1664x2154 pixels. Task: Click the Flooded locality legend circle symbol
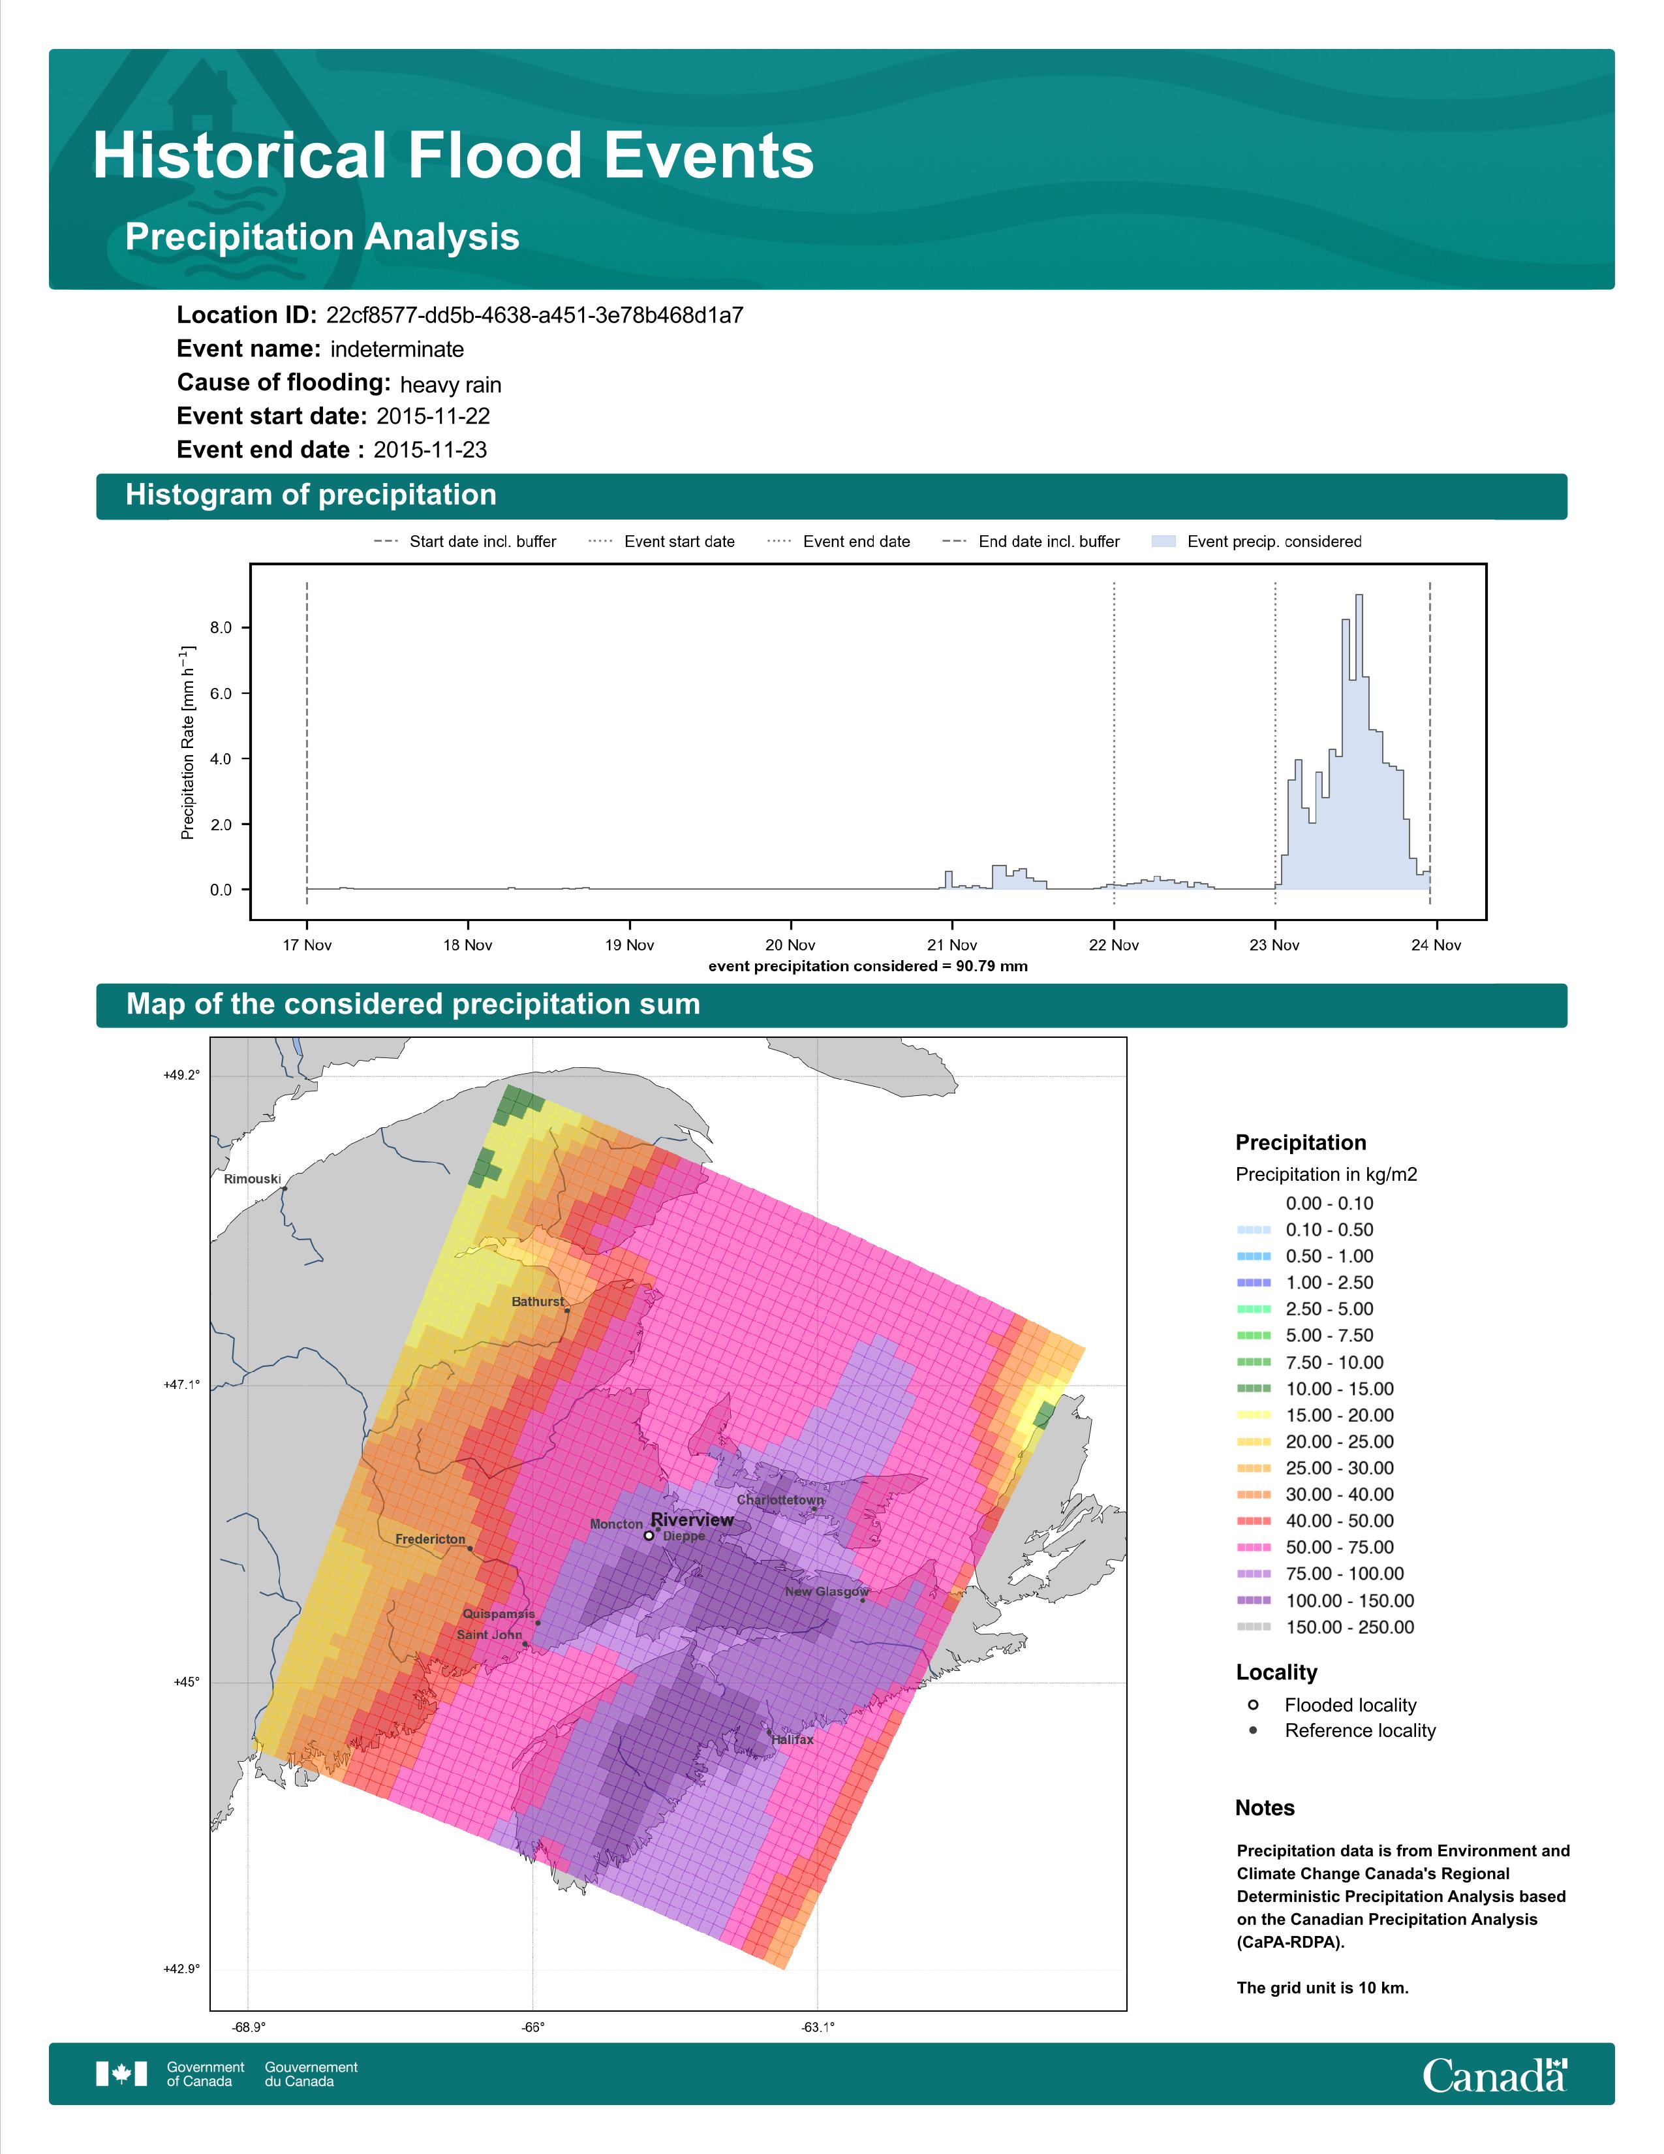pyautogui.click(x=1253, y=1704)
